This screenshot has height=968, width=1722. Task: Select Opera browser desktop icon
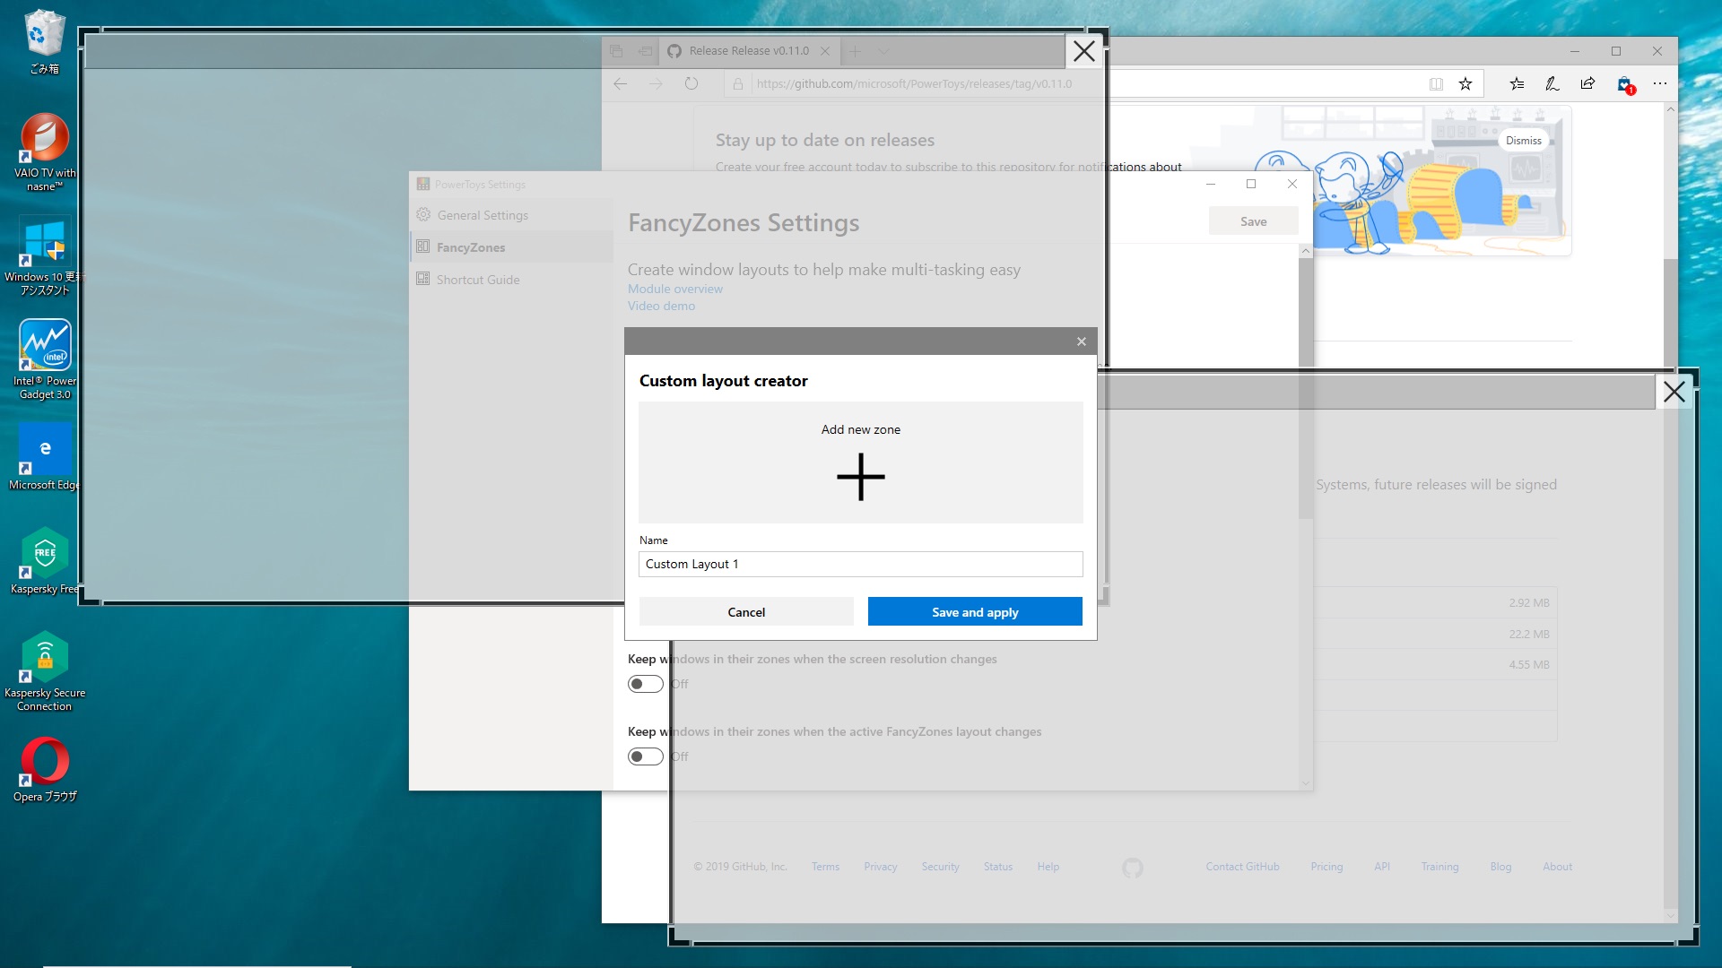(44, 769)
